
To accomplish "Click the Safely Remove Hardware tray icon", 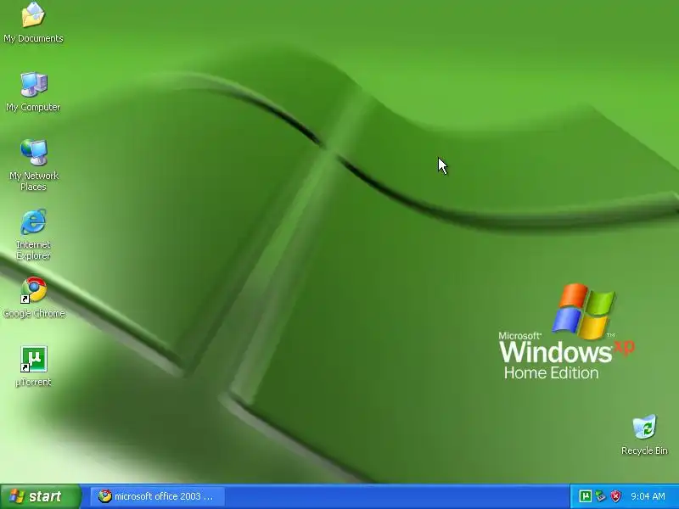I will click(x=600, y=496).
